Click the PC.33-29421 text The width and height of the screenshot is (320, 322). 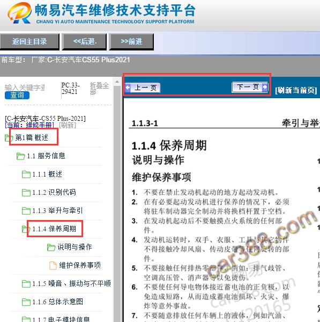(70, 89)
